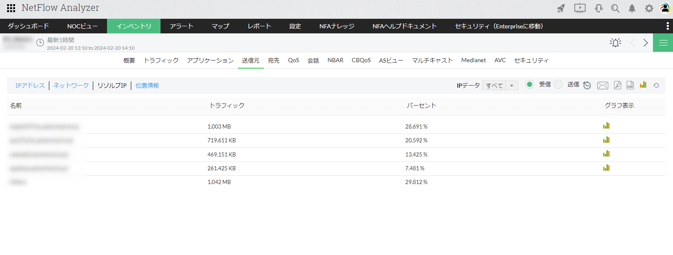This screenshot has width=673, height=255.
Task: Select the 送信 radio button
Action: (558, 84)
